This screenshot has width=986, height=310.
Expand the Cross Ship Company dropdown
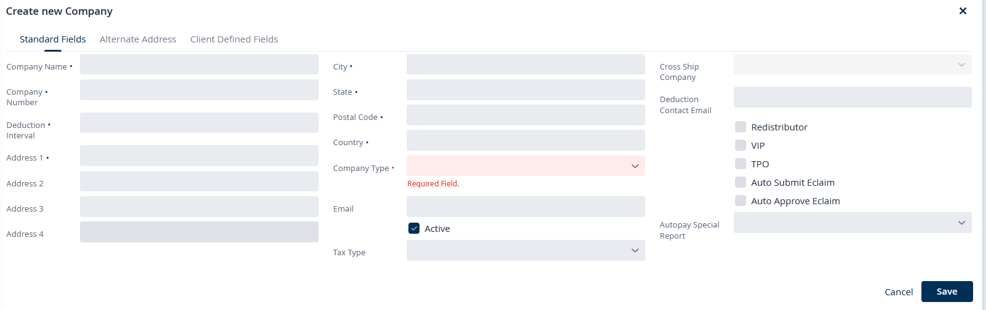[x=852, y=65]
